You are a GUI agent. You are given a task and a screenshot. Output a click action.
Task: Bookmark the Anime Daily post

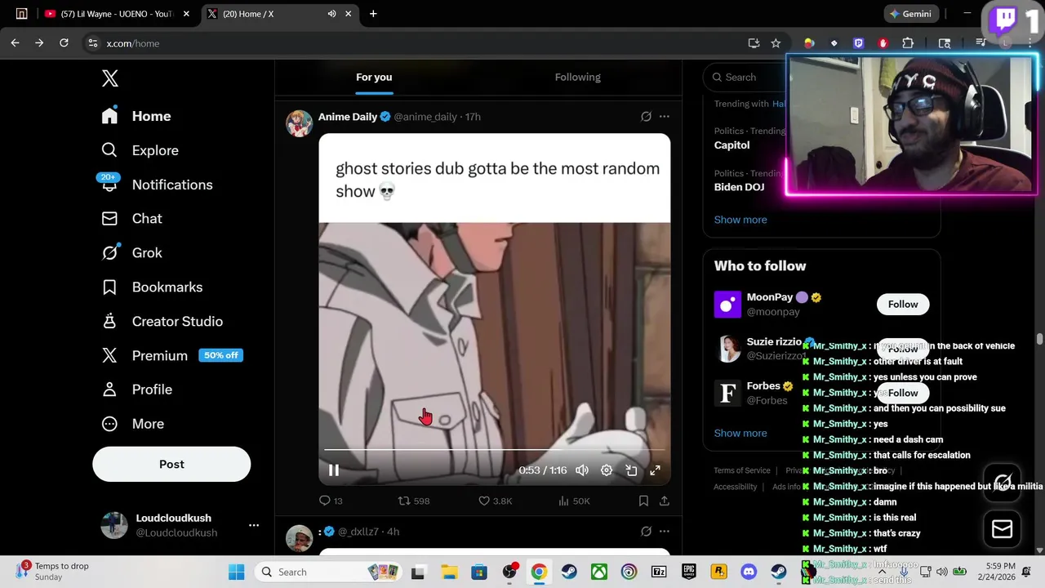coord(643,501)
